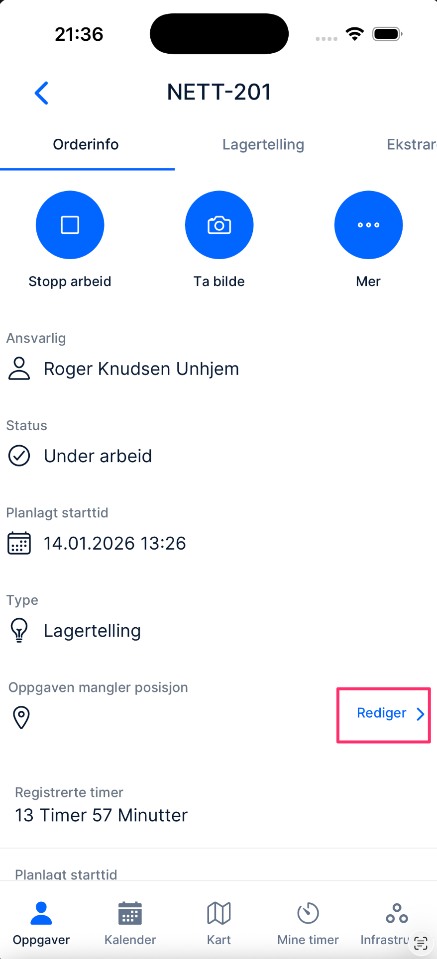Viewport: 437px width, 959px height.
Task: Open the partially visible Ekstra tab
Action: [411, 145]
